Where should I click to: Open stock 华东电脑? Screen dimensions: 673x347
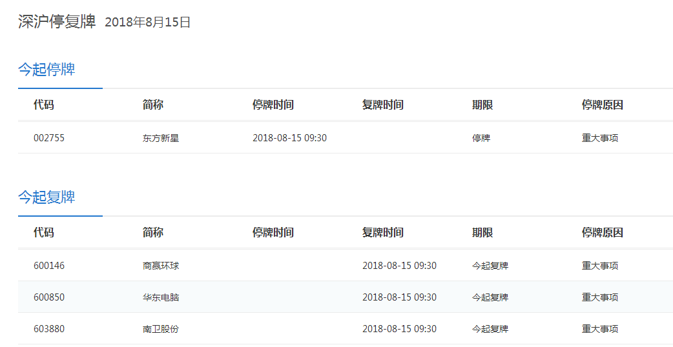coord(161,297)
